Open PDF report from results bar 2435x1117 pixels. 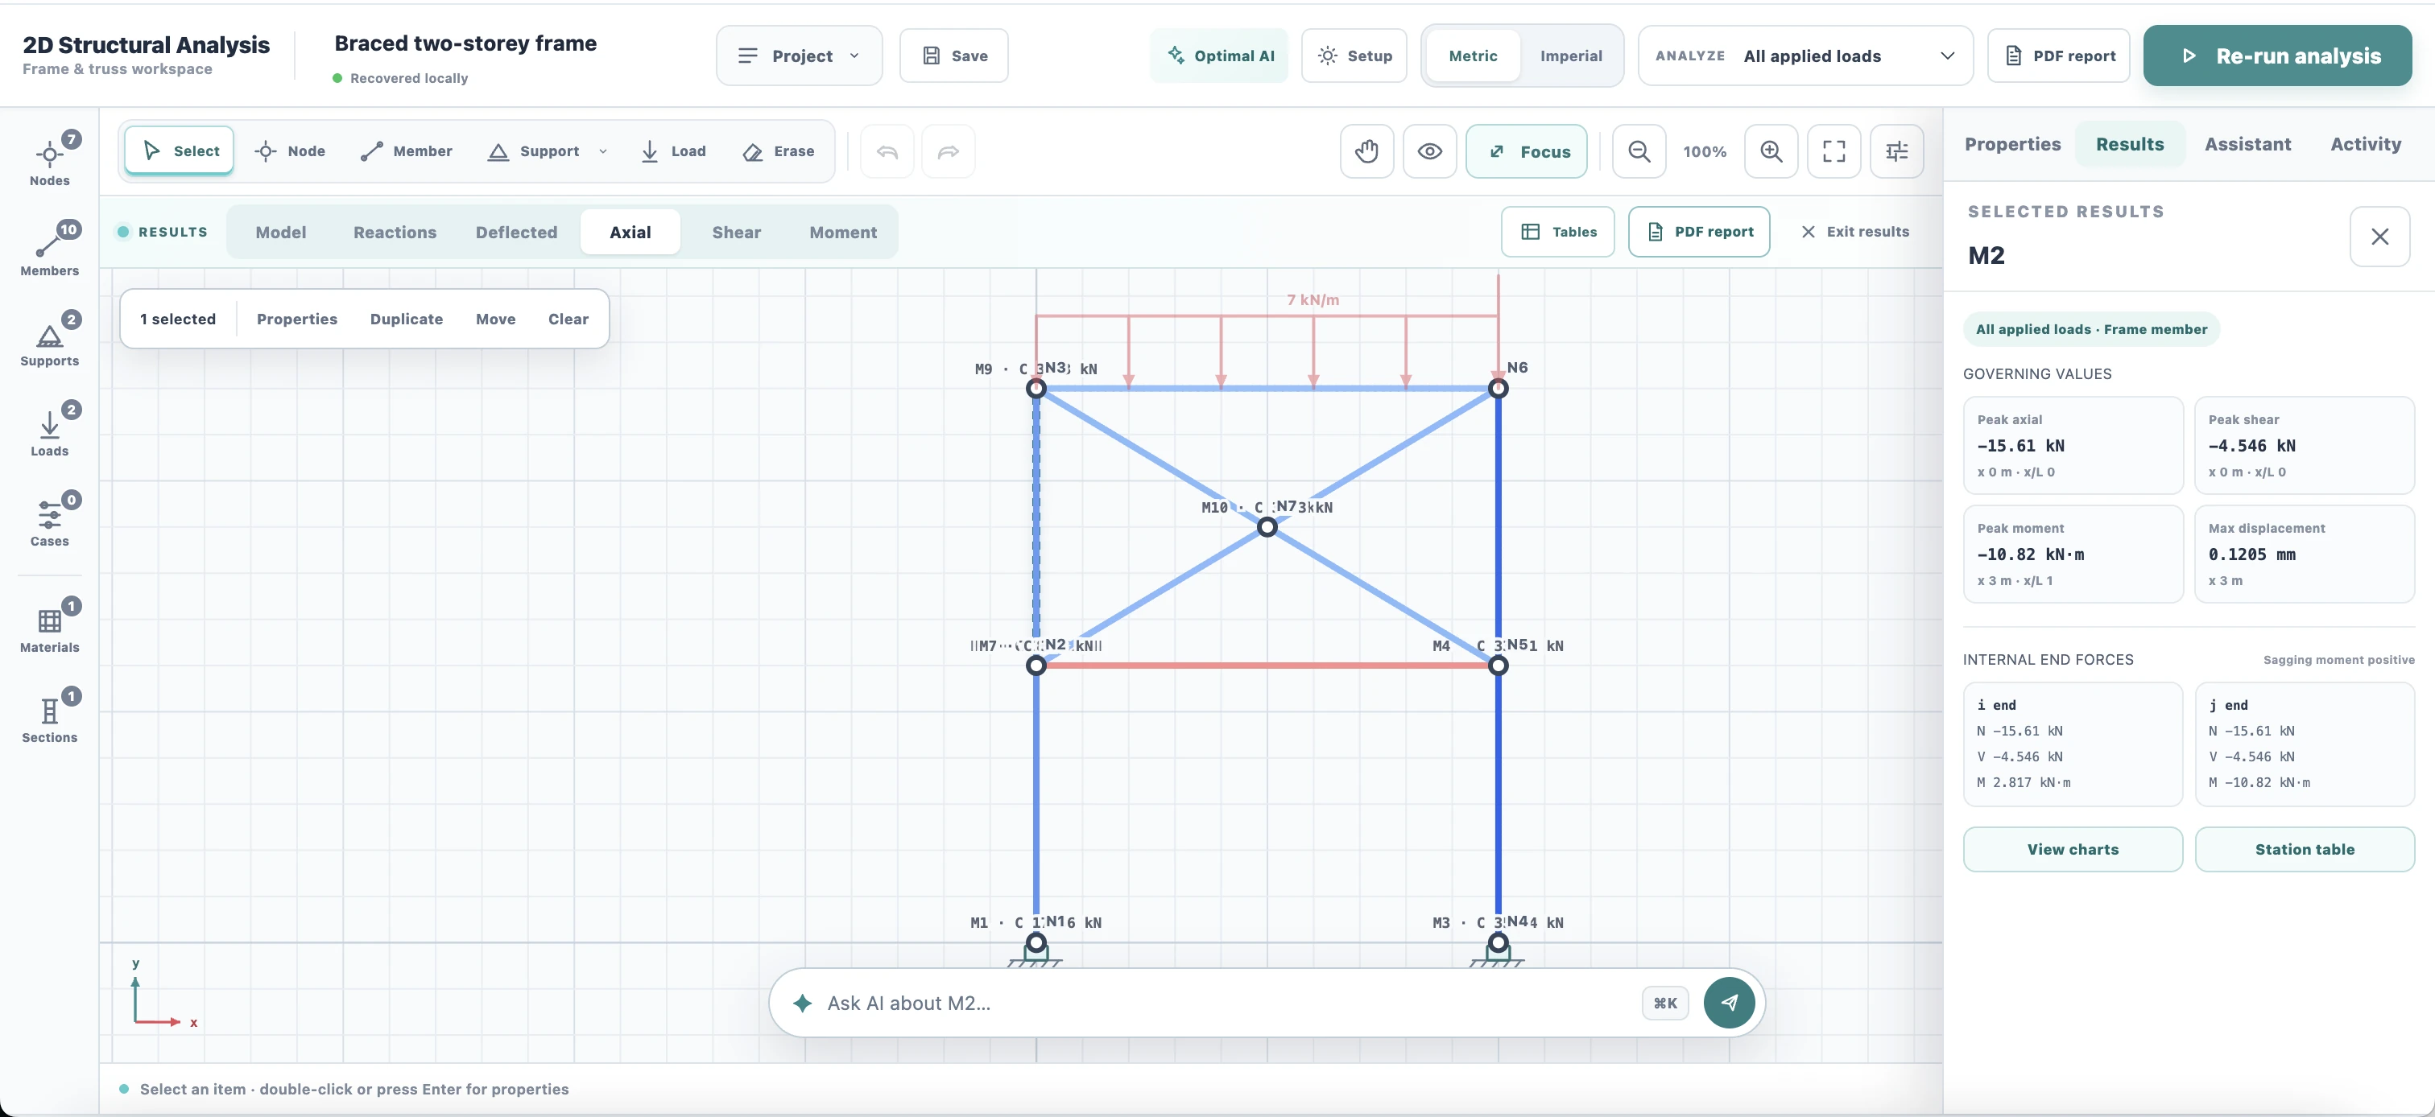pos(1699,232)
